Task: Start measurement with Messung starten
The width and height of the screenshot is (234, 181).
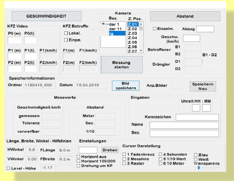Action: point(122,65)
